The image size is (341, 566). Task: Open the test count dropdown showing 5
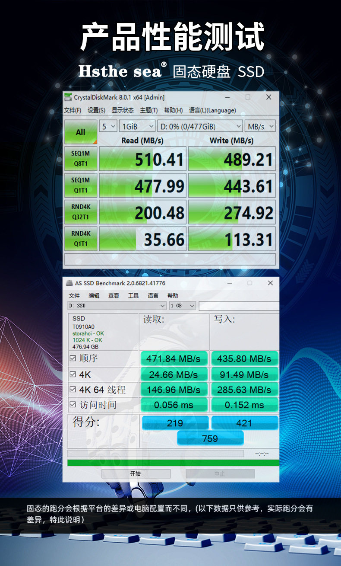click(108, 126)
